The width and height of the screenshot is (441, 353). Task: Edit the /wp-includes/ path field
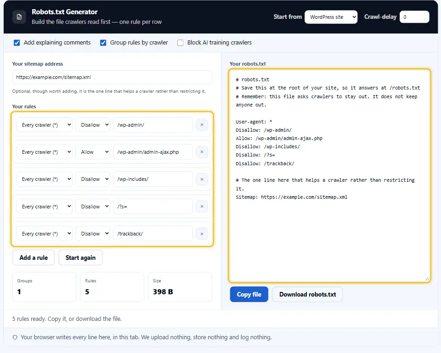coord(153,179)
